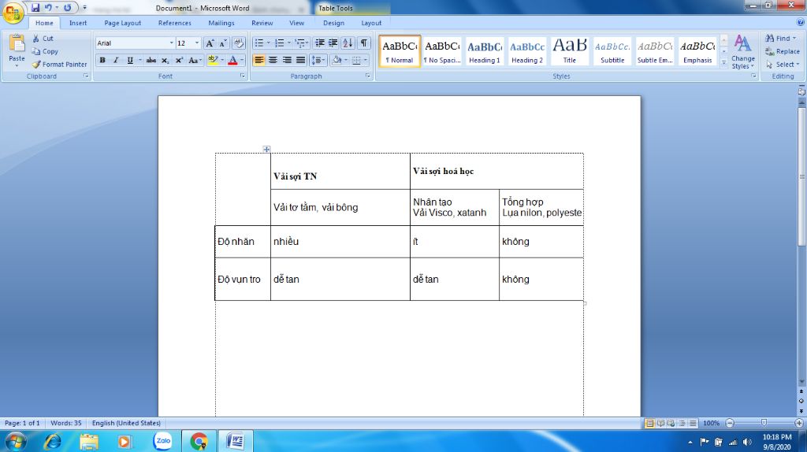
Task: Decrease paragraph indent
Action: coord(319,43)
